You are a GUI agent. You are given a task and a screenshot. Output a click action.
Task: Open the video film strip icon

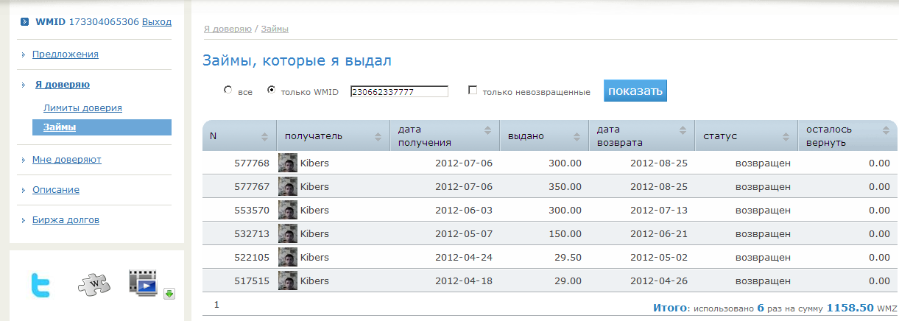[x=143, y=283]
